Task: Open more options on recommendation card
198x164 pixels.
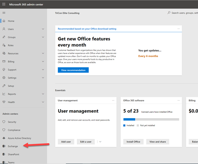Action: (x=179, y=29)
